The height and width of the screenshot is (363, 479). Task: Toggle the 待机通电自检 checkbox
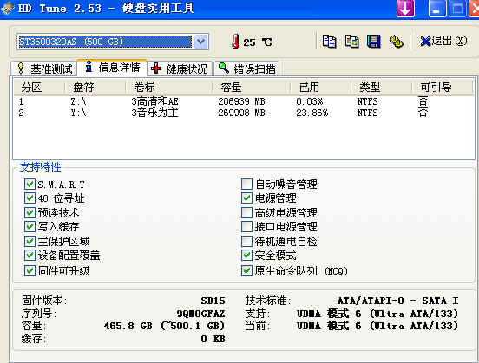pyautogui.click(x=246, y=242)
